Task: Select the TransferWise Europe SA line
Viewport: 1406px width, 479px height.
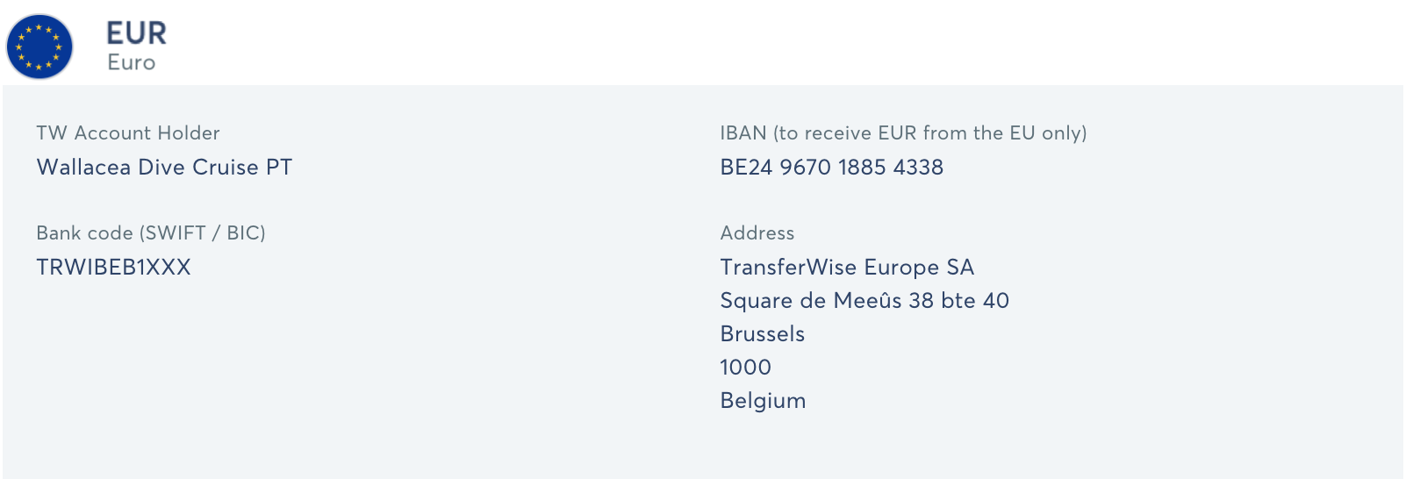Action: point(847,268)
